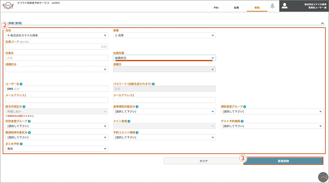Viewport: 329px width, 183px height.
Task: Focus the パスワード input field
Action: click(164, 89)
